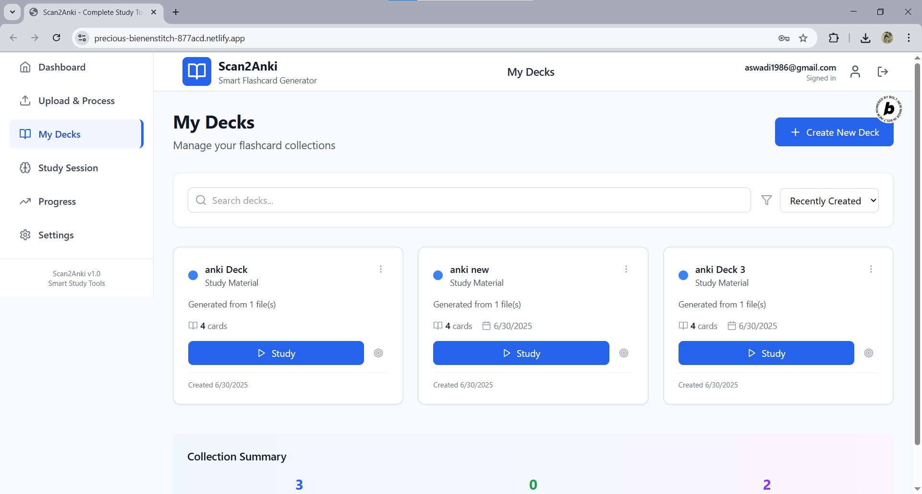The width and height of the screenshot is (922, 494).
Task: Close the Scan2Anki browser tab
Action: (154, 12)
